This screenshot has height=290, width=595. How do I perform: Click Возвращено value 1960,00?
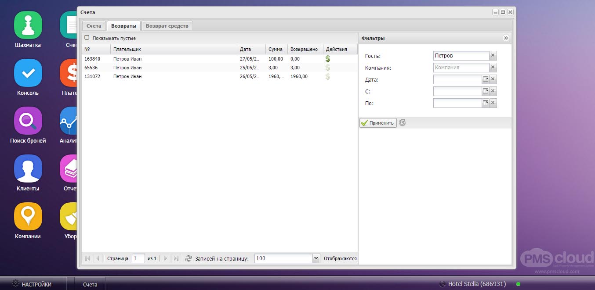299,76
